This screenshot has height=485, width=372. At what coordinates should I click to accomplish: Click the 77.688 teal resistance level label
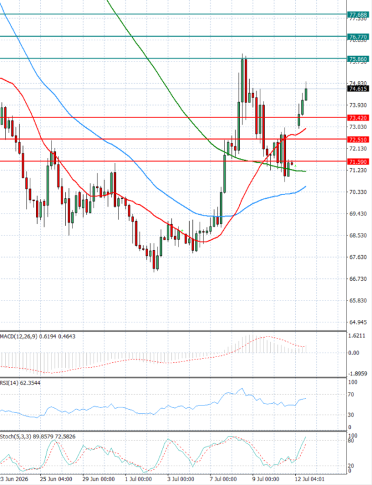pyautogui.click(x=358, y=14)
